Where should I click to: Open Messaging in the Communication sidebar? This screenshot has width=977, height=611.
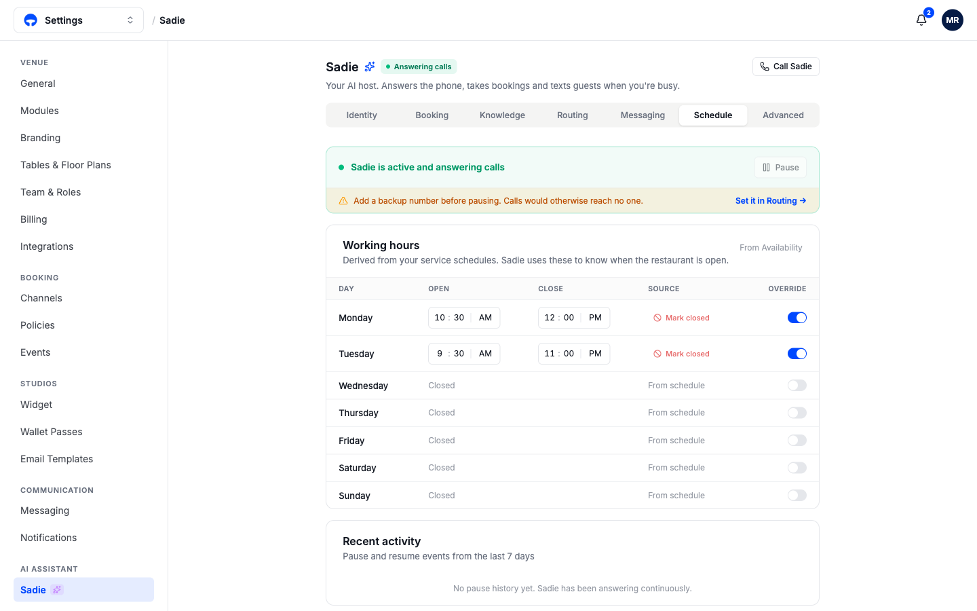[x=83, y=511]
